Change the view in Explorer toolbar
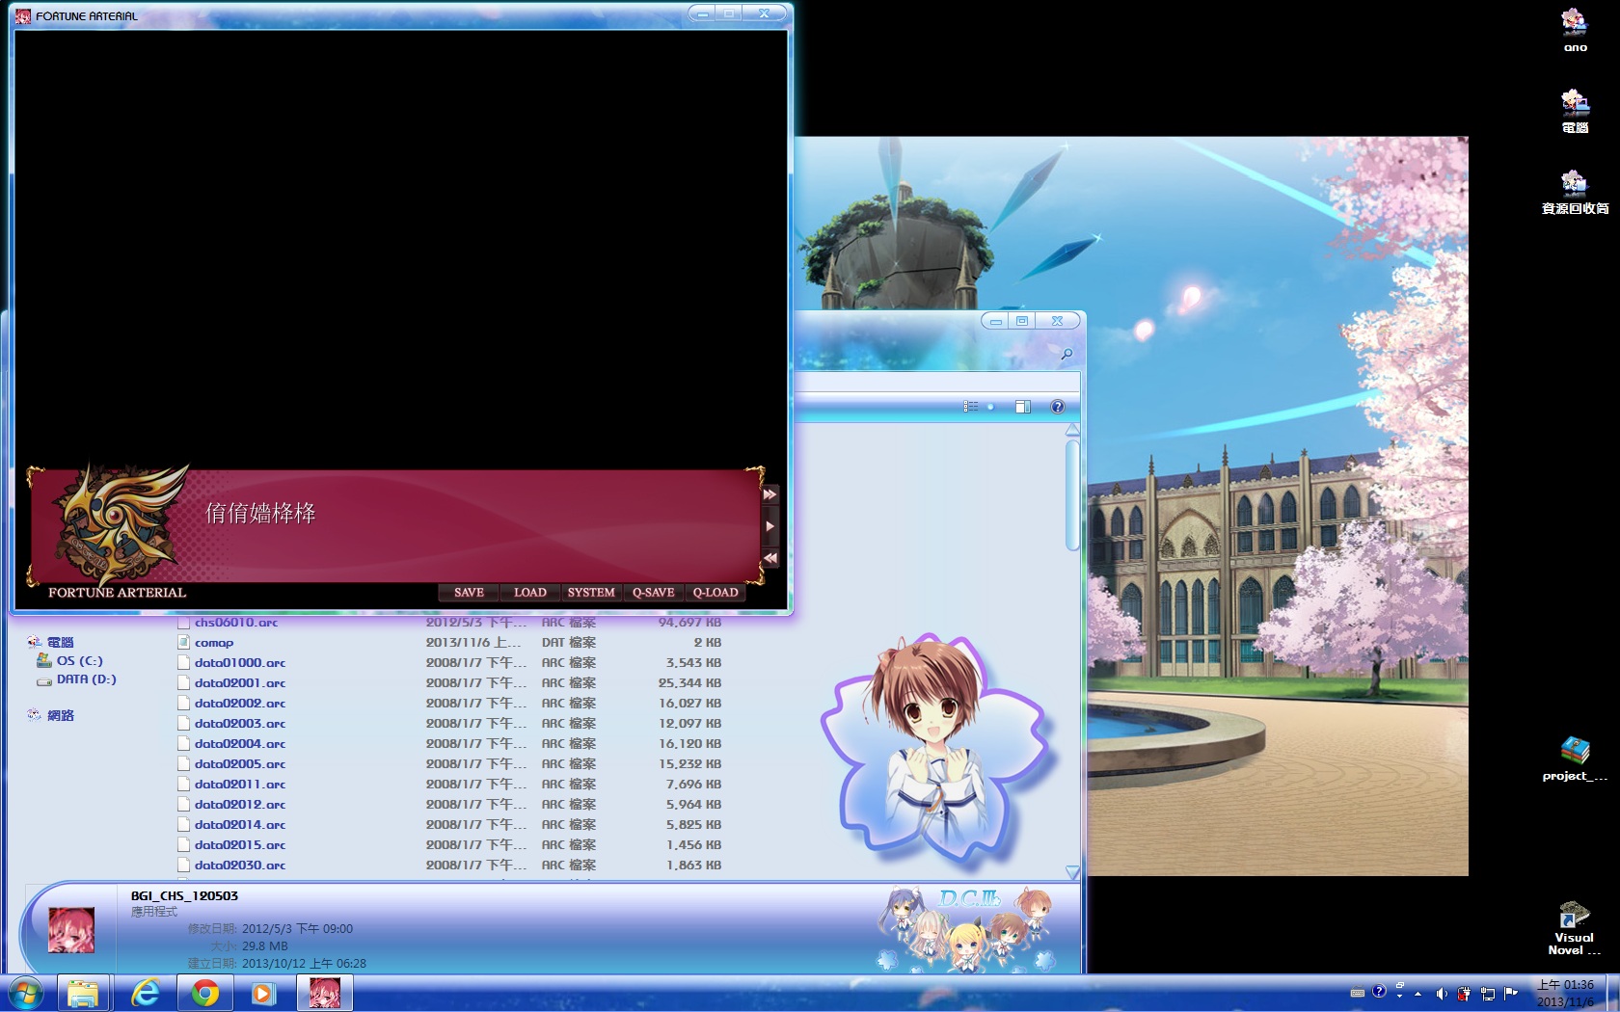Screen dimensions: 1620x1012 click(970, 407)
